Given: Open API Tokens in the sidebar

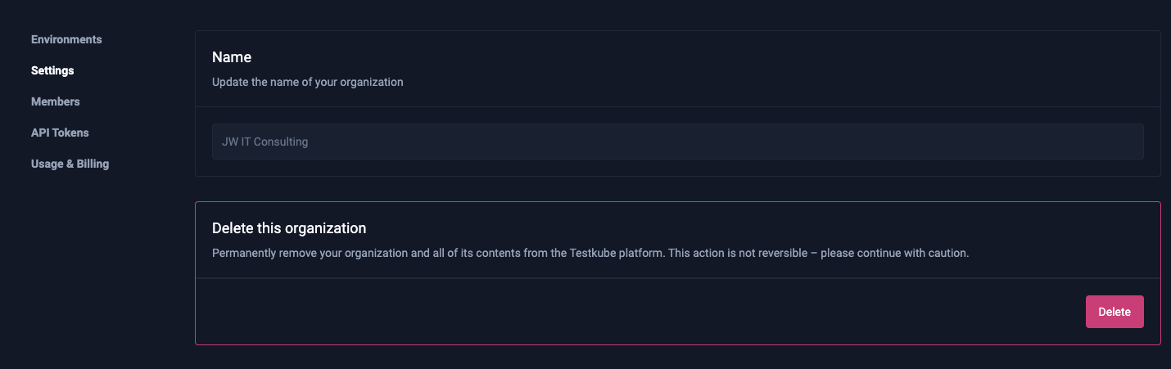Looking at the screenshot, I should (60, 133).
